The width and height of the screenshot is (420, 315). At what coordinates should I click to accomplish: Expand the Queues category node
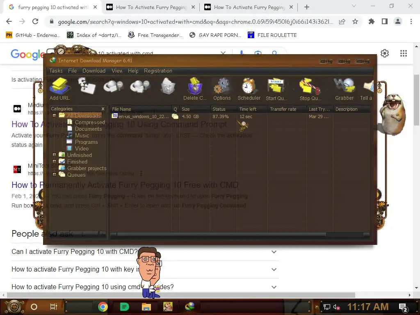(x=54, y=175)
